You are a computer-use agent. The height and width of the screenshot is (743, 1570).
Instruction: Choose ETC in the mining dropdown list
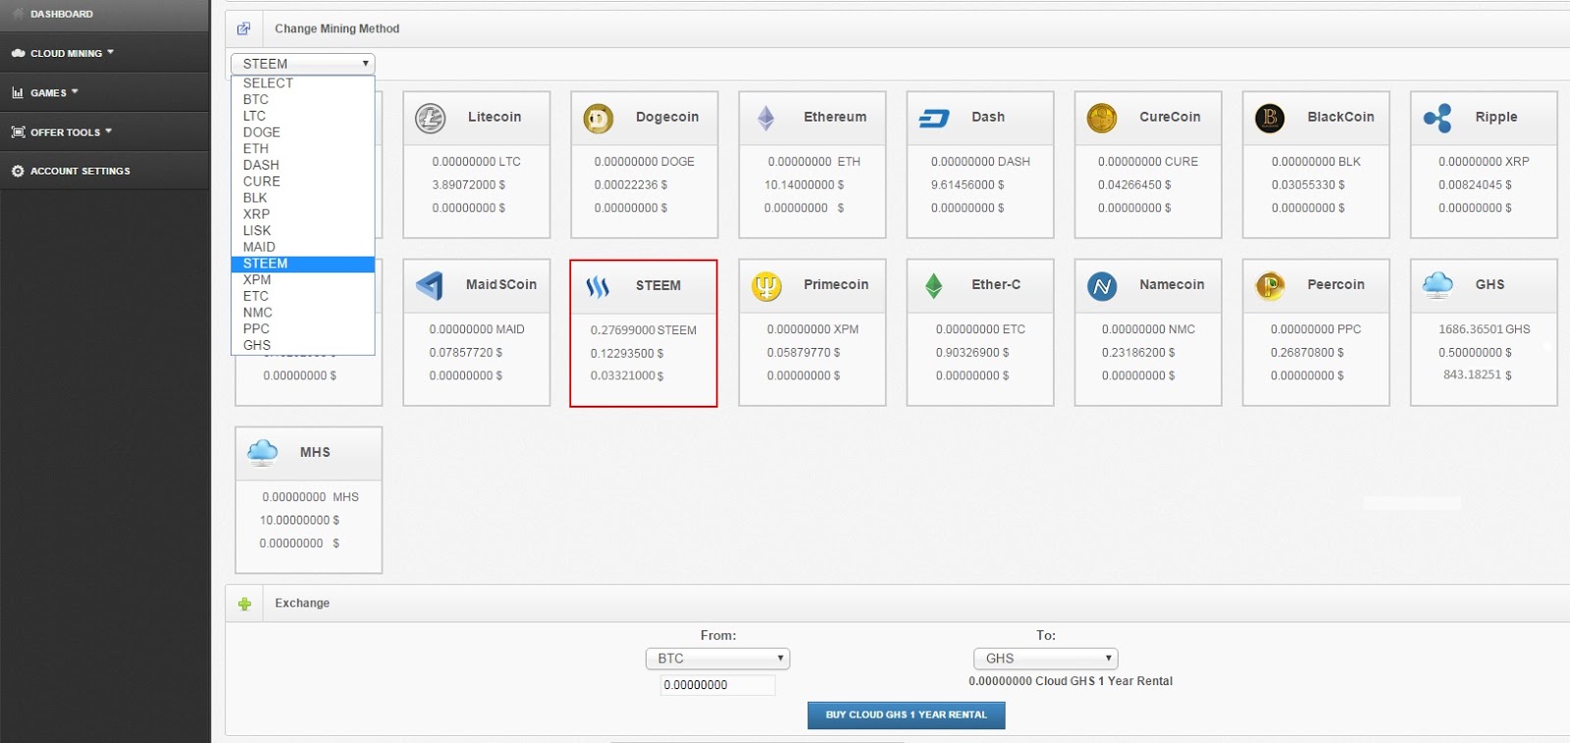click(303, 296)
